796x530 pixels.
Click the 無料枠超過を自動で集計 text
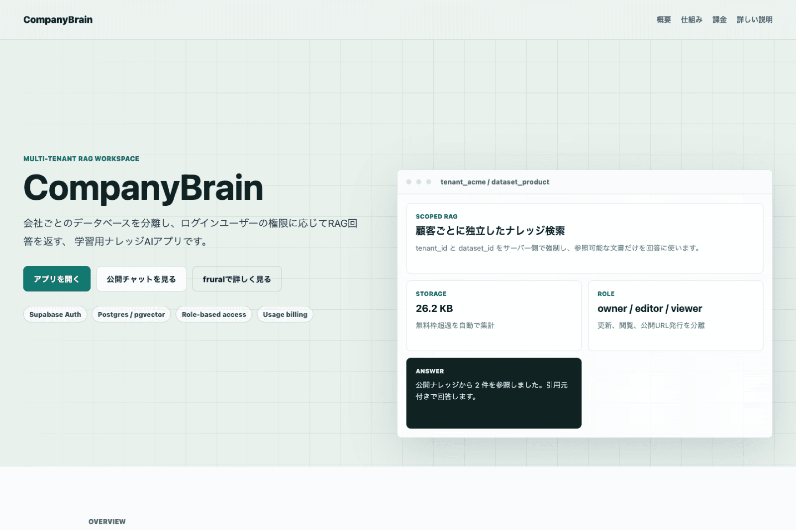pyautogui.click(x=455, y=325)
